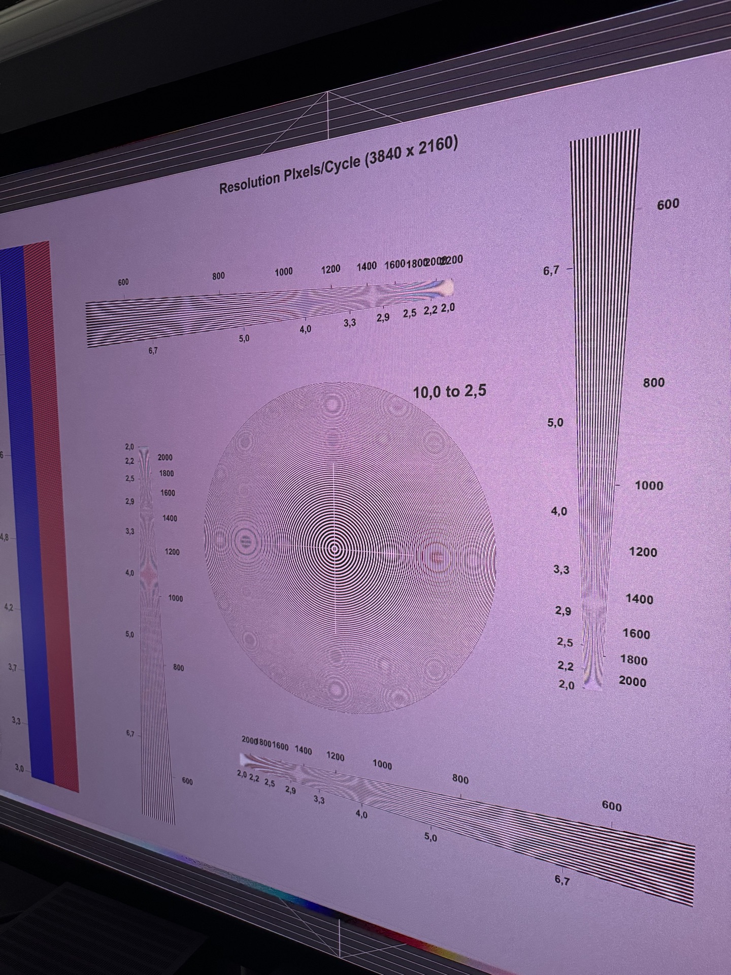Click "800" above the bottom horizontal wedge

pyautogui.click(x=460, y=779)
